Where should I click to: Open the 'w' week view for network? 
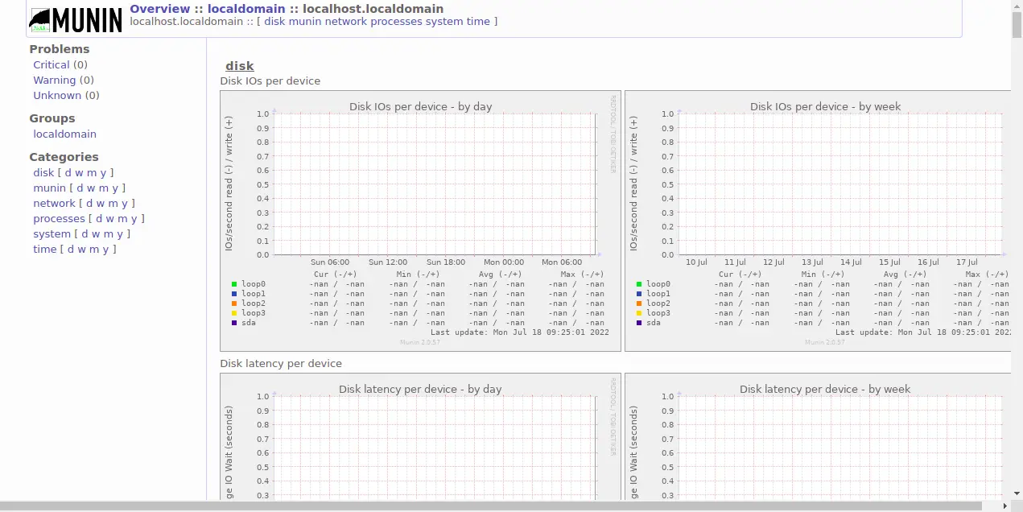(x=101, y=203)
